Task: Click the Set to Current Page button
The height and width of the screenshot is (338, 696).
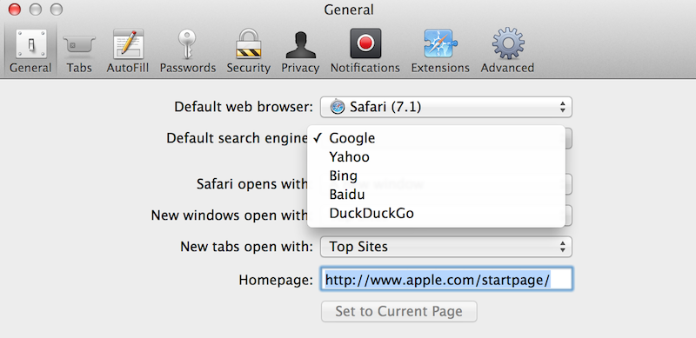Action: (x=399, y=311)
